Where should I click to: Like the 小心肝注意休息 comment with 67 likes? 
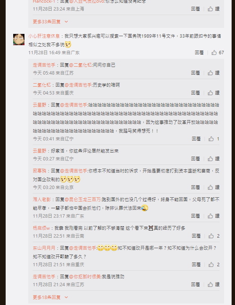218,52
